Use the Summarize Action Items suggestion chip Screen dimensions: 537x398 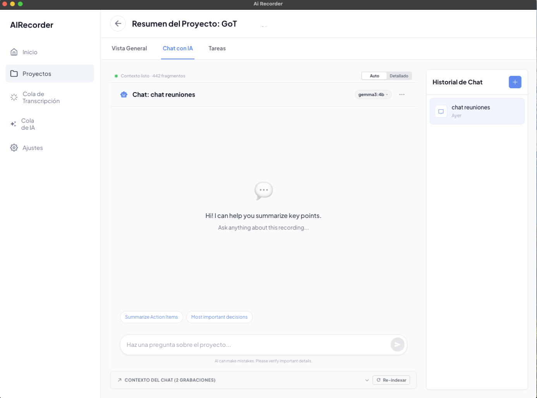point(151,317)
